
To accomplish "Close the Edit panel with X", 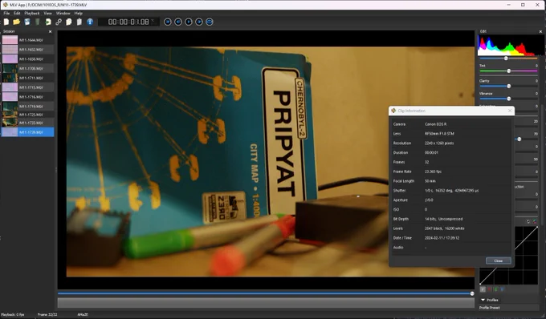I will (x=540, y=31).
